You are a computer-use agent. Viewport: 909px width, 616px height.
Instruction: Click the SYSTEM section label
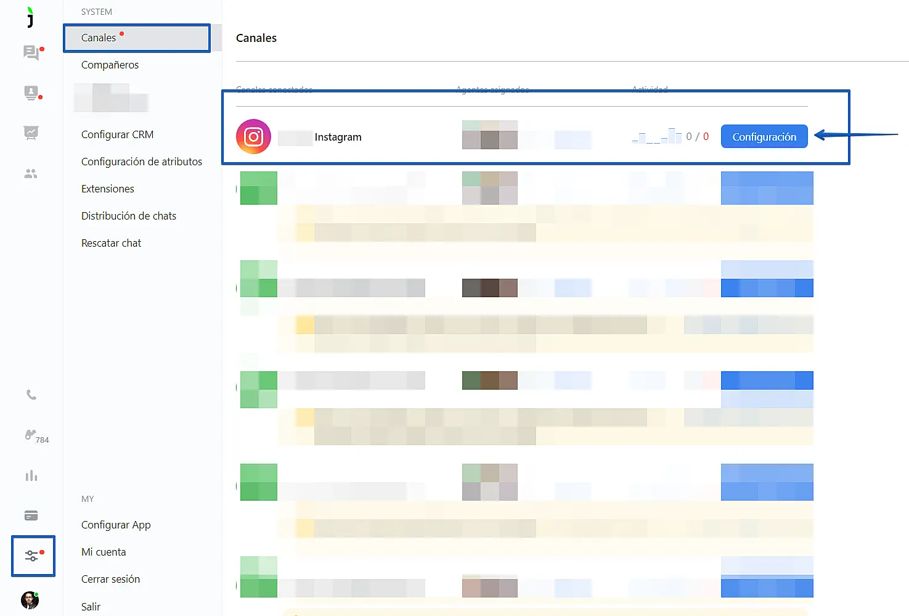point(97,12)
